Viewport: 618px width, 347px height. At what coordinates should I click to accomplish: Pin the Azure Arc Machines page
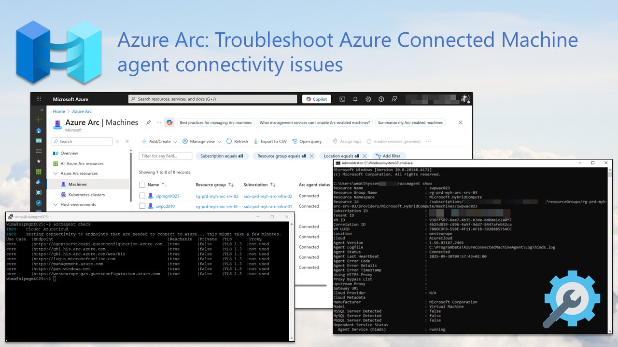149,122
